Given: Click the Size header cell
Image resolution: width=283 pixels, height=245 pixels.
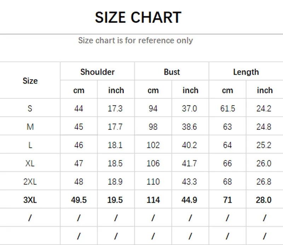Looking at the screenshot, I should (30, 81).
